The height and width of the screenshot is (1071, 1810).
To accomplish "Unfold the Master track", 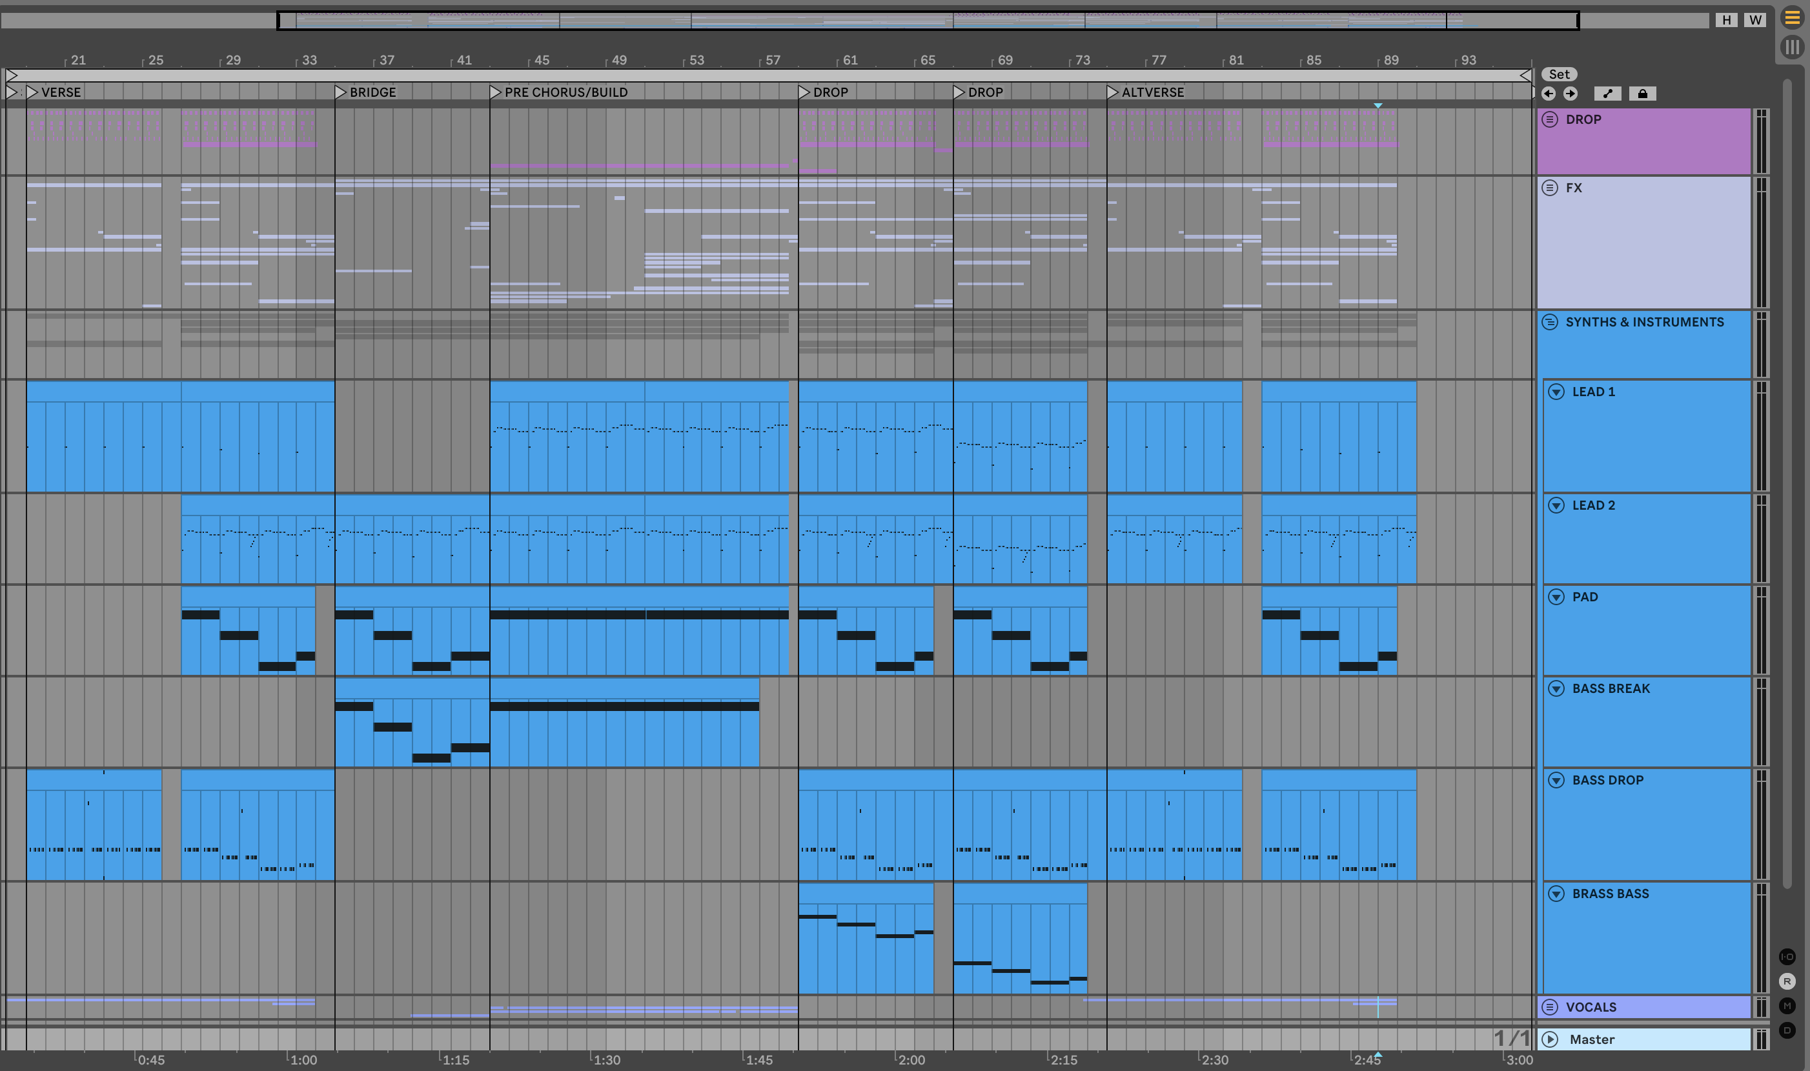I will pos(1550,1039).
